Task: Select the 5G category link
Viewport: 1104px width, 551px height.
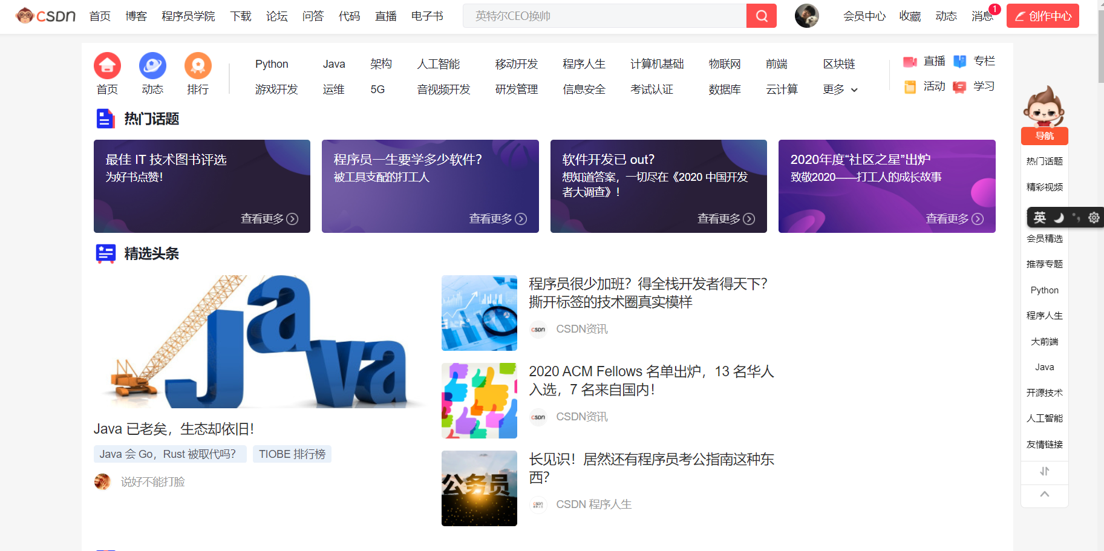Action: coord(377,90)
